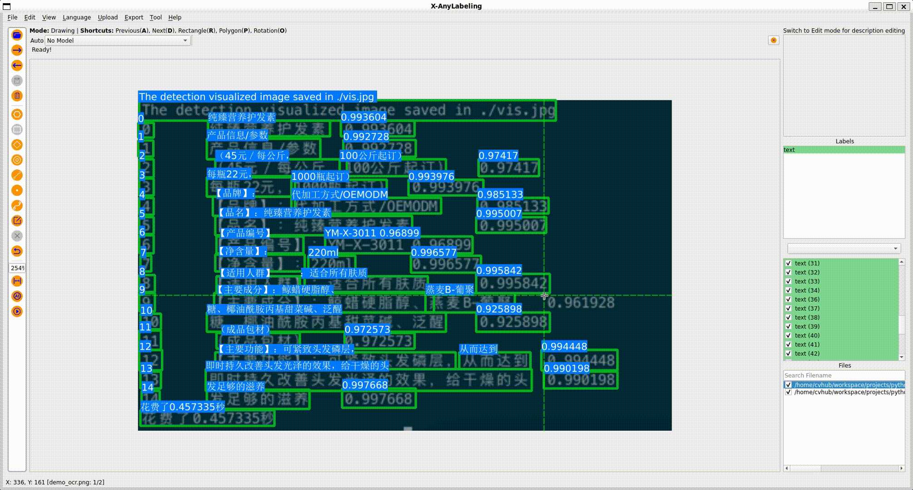Expand the empty combo box above label list
Screen dimensions: 913x490
[x=844, y=248]
